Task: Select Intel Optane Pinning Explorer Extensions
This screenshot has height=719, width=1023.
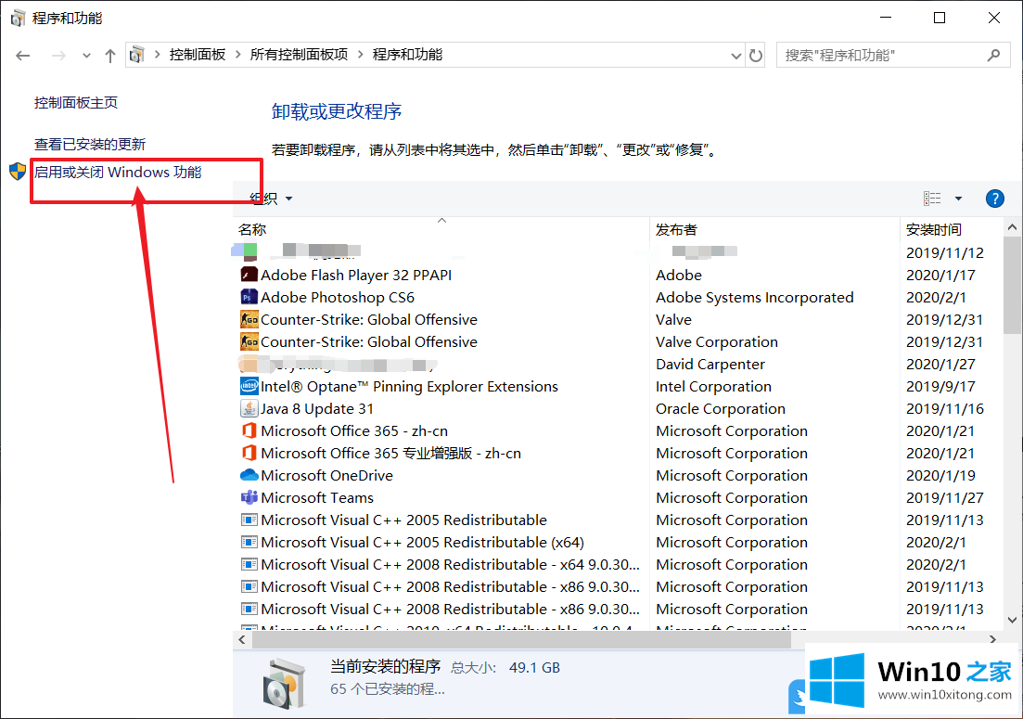Action: click(409, 386)
